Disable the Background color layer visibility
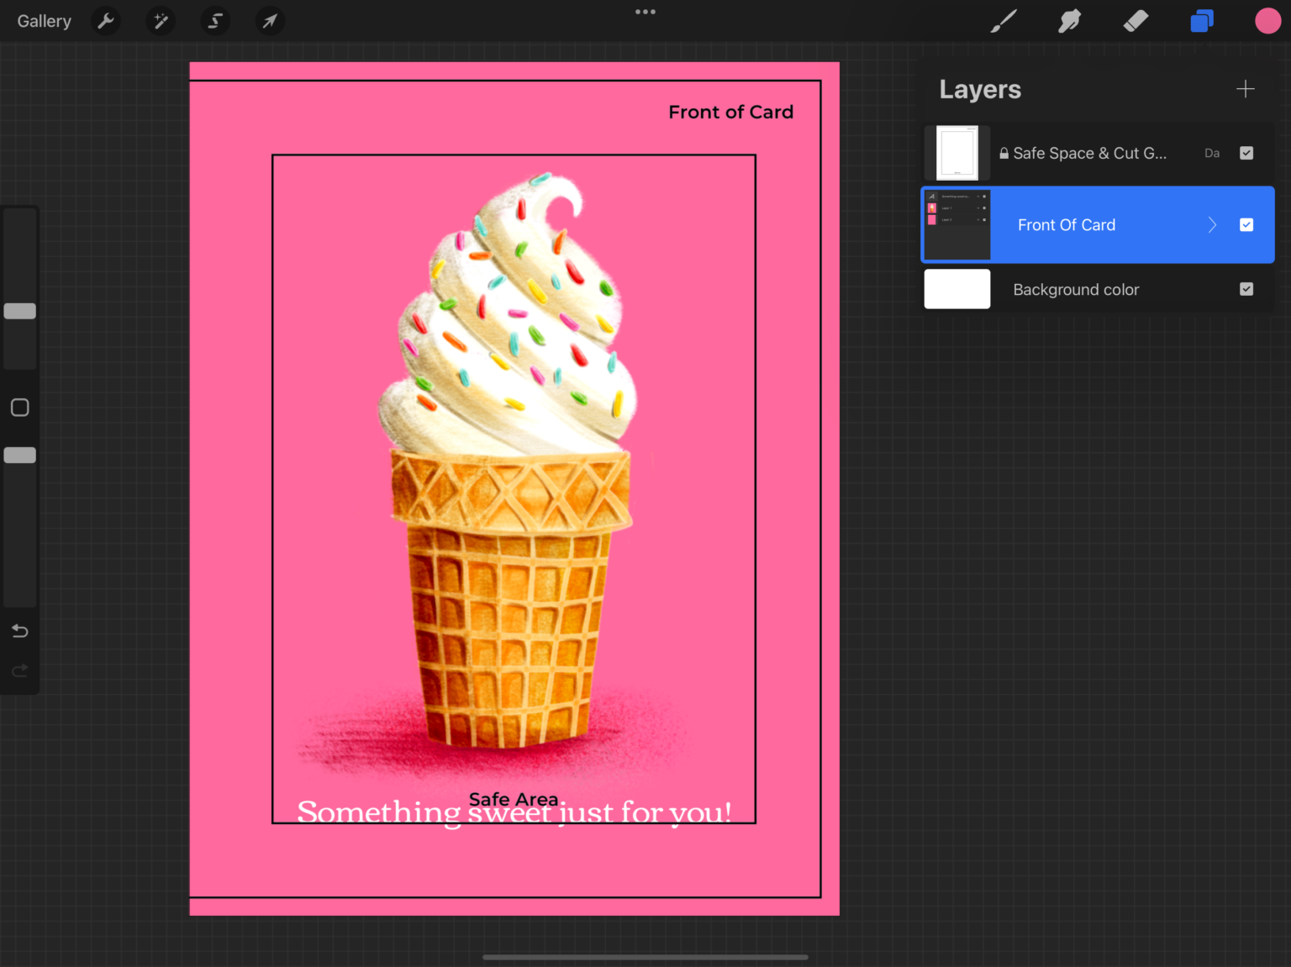This screenshot has height=967, width=1291. [x=1246, y=289]
